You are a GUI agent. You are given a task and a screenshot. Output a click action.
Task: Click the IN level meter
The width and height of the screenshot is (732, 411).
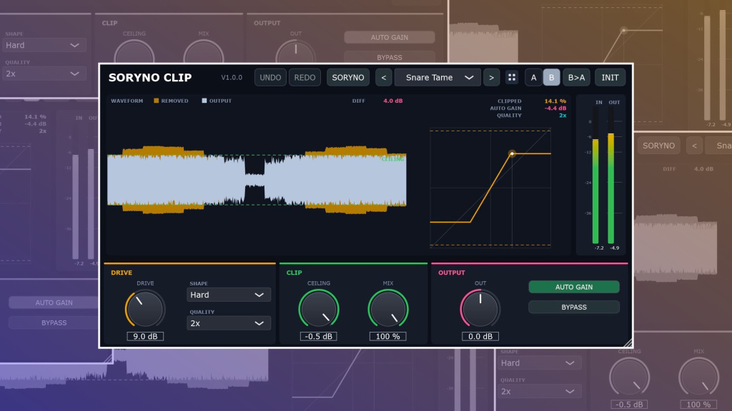pyautogui.click(x=595, y=176)
